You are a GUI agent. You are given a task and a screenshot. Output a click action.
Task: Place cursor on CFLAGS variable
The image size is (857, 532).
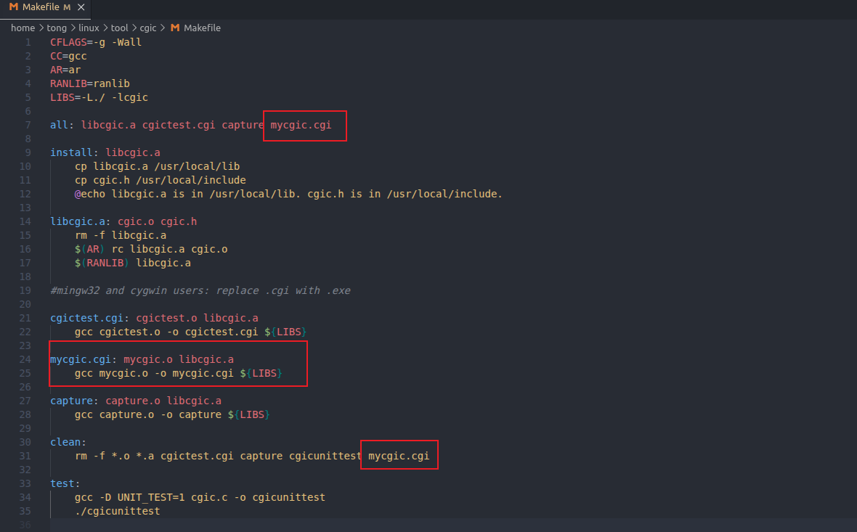click(x=68, y=42)
